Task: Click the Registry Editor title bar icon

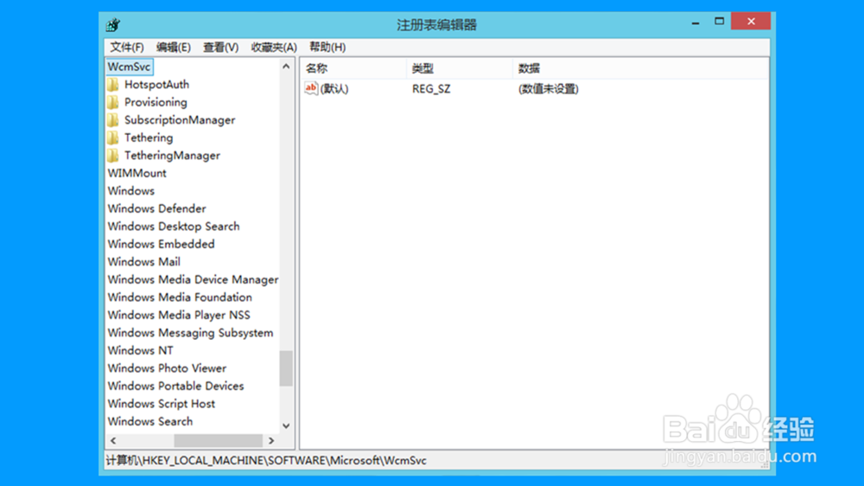Action: click(x=113, y=25)
